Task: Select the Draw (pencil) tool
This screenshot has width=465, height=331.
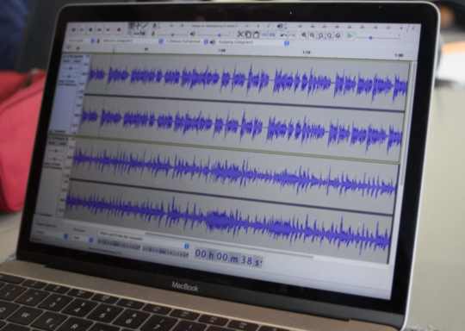Action: pos(145,26)
